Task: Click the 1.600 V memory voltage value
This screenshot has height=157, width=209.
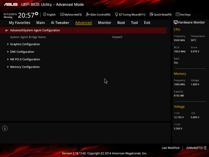Action: point(195,84)
